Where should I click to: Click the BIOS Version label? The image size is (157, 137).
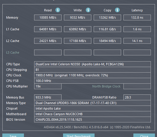pos(15,120)
